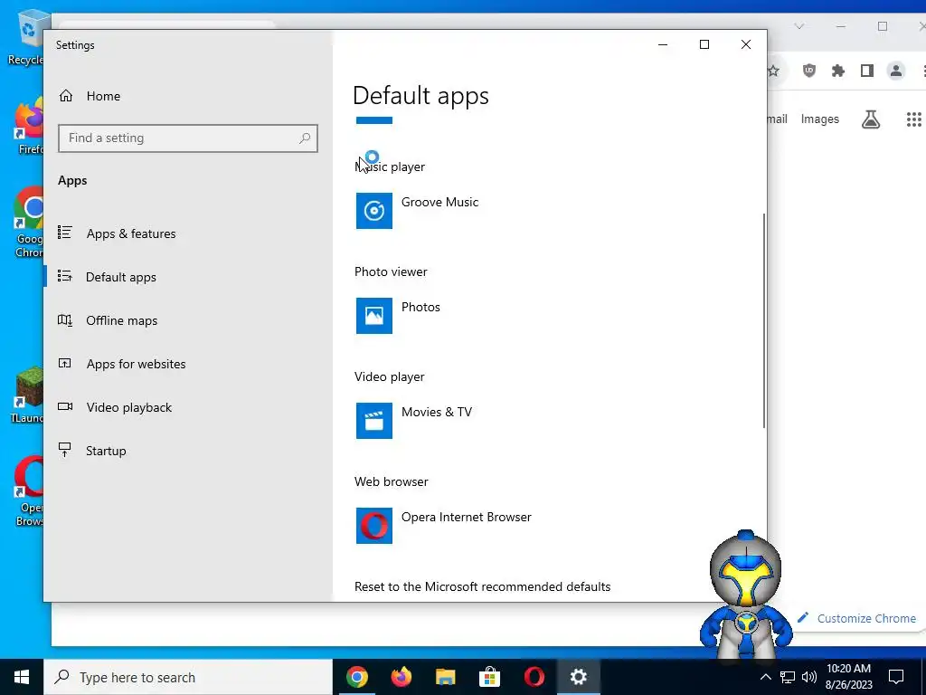Click the Offline maps map icon

click(65, 319)
